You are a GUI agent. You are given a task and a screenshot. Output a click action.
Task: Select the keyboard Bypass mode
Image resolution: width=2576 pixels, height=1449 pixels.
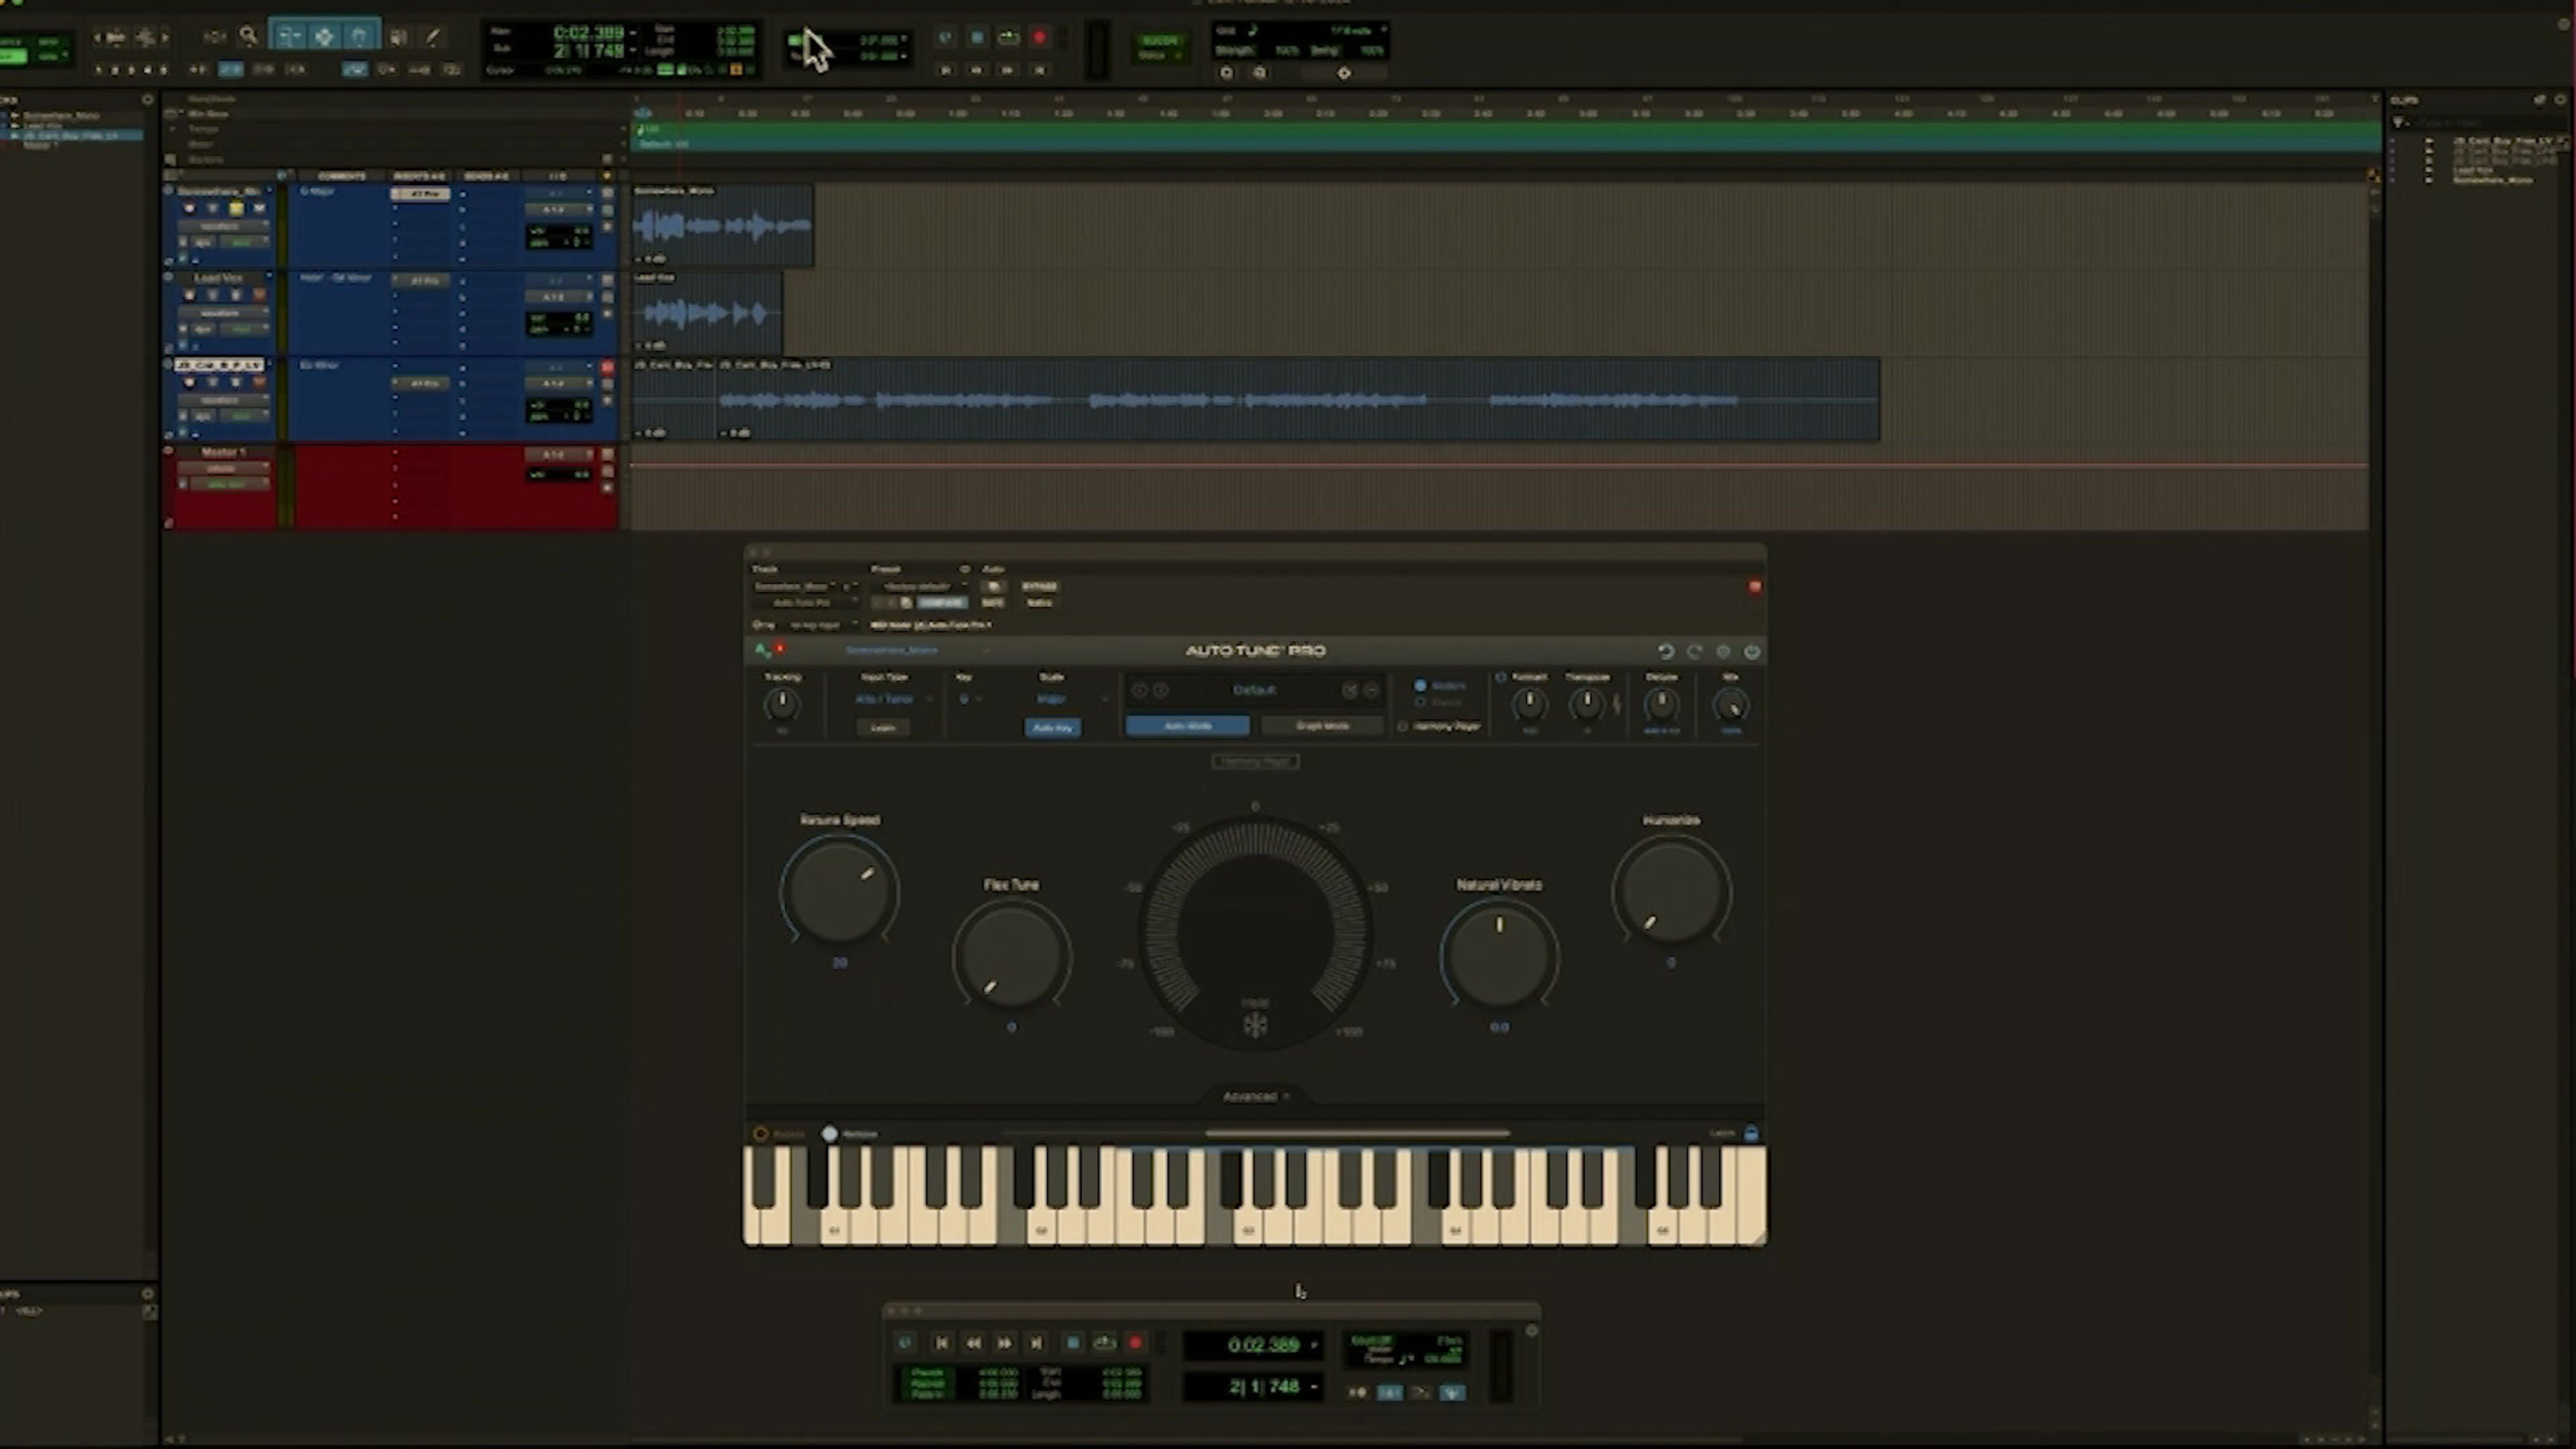[x=761, y=1134]
